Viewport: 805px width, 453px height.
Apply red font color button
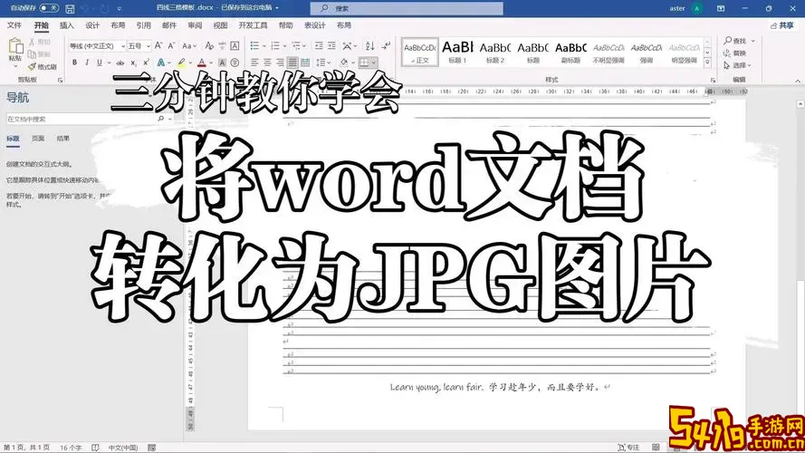click(201, 63)
